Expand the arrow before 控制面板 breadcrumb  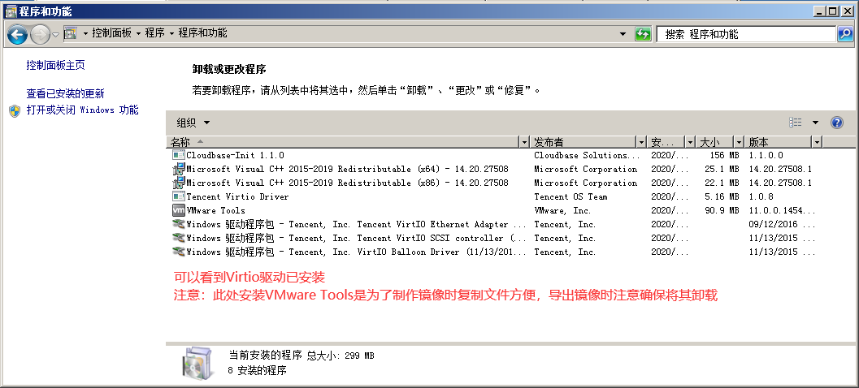[85, 33]
